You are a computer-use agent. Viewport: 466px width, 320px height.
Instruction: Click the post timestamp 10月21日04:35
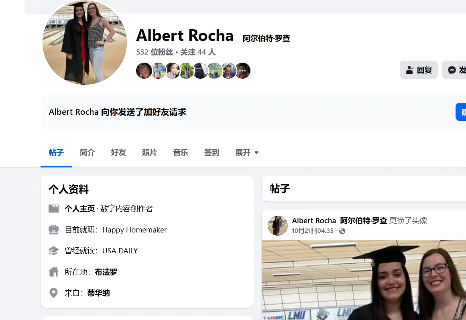313,231
